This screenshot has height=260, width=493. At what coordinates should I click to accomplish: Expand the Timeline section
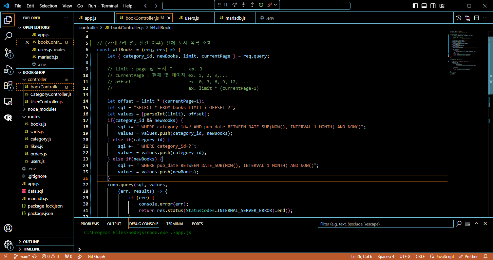45,249
